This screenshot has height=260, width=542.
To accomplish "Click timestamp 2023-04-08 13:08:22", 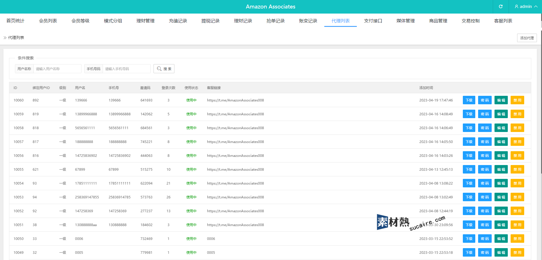I will (x=436, y=183).
